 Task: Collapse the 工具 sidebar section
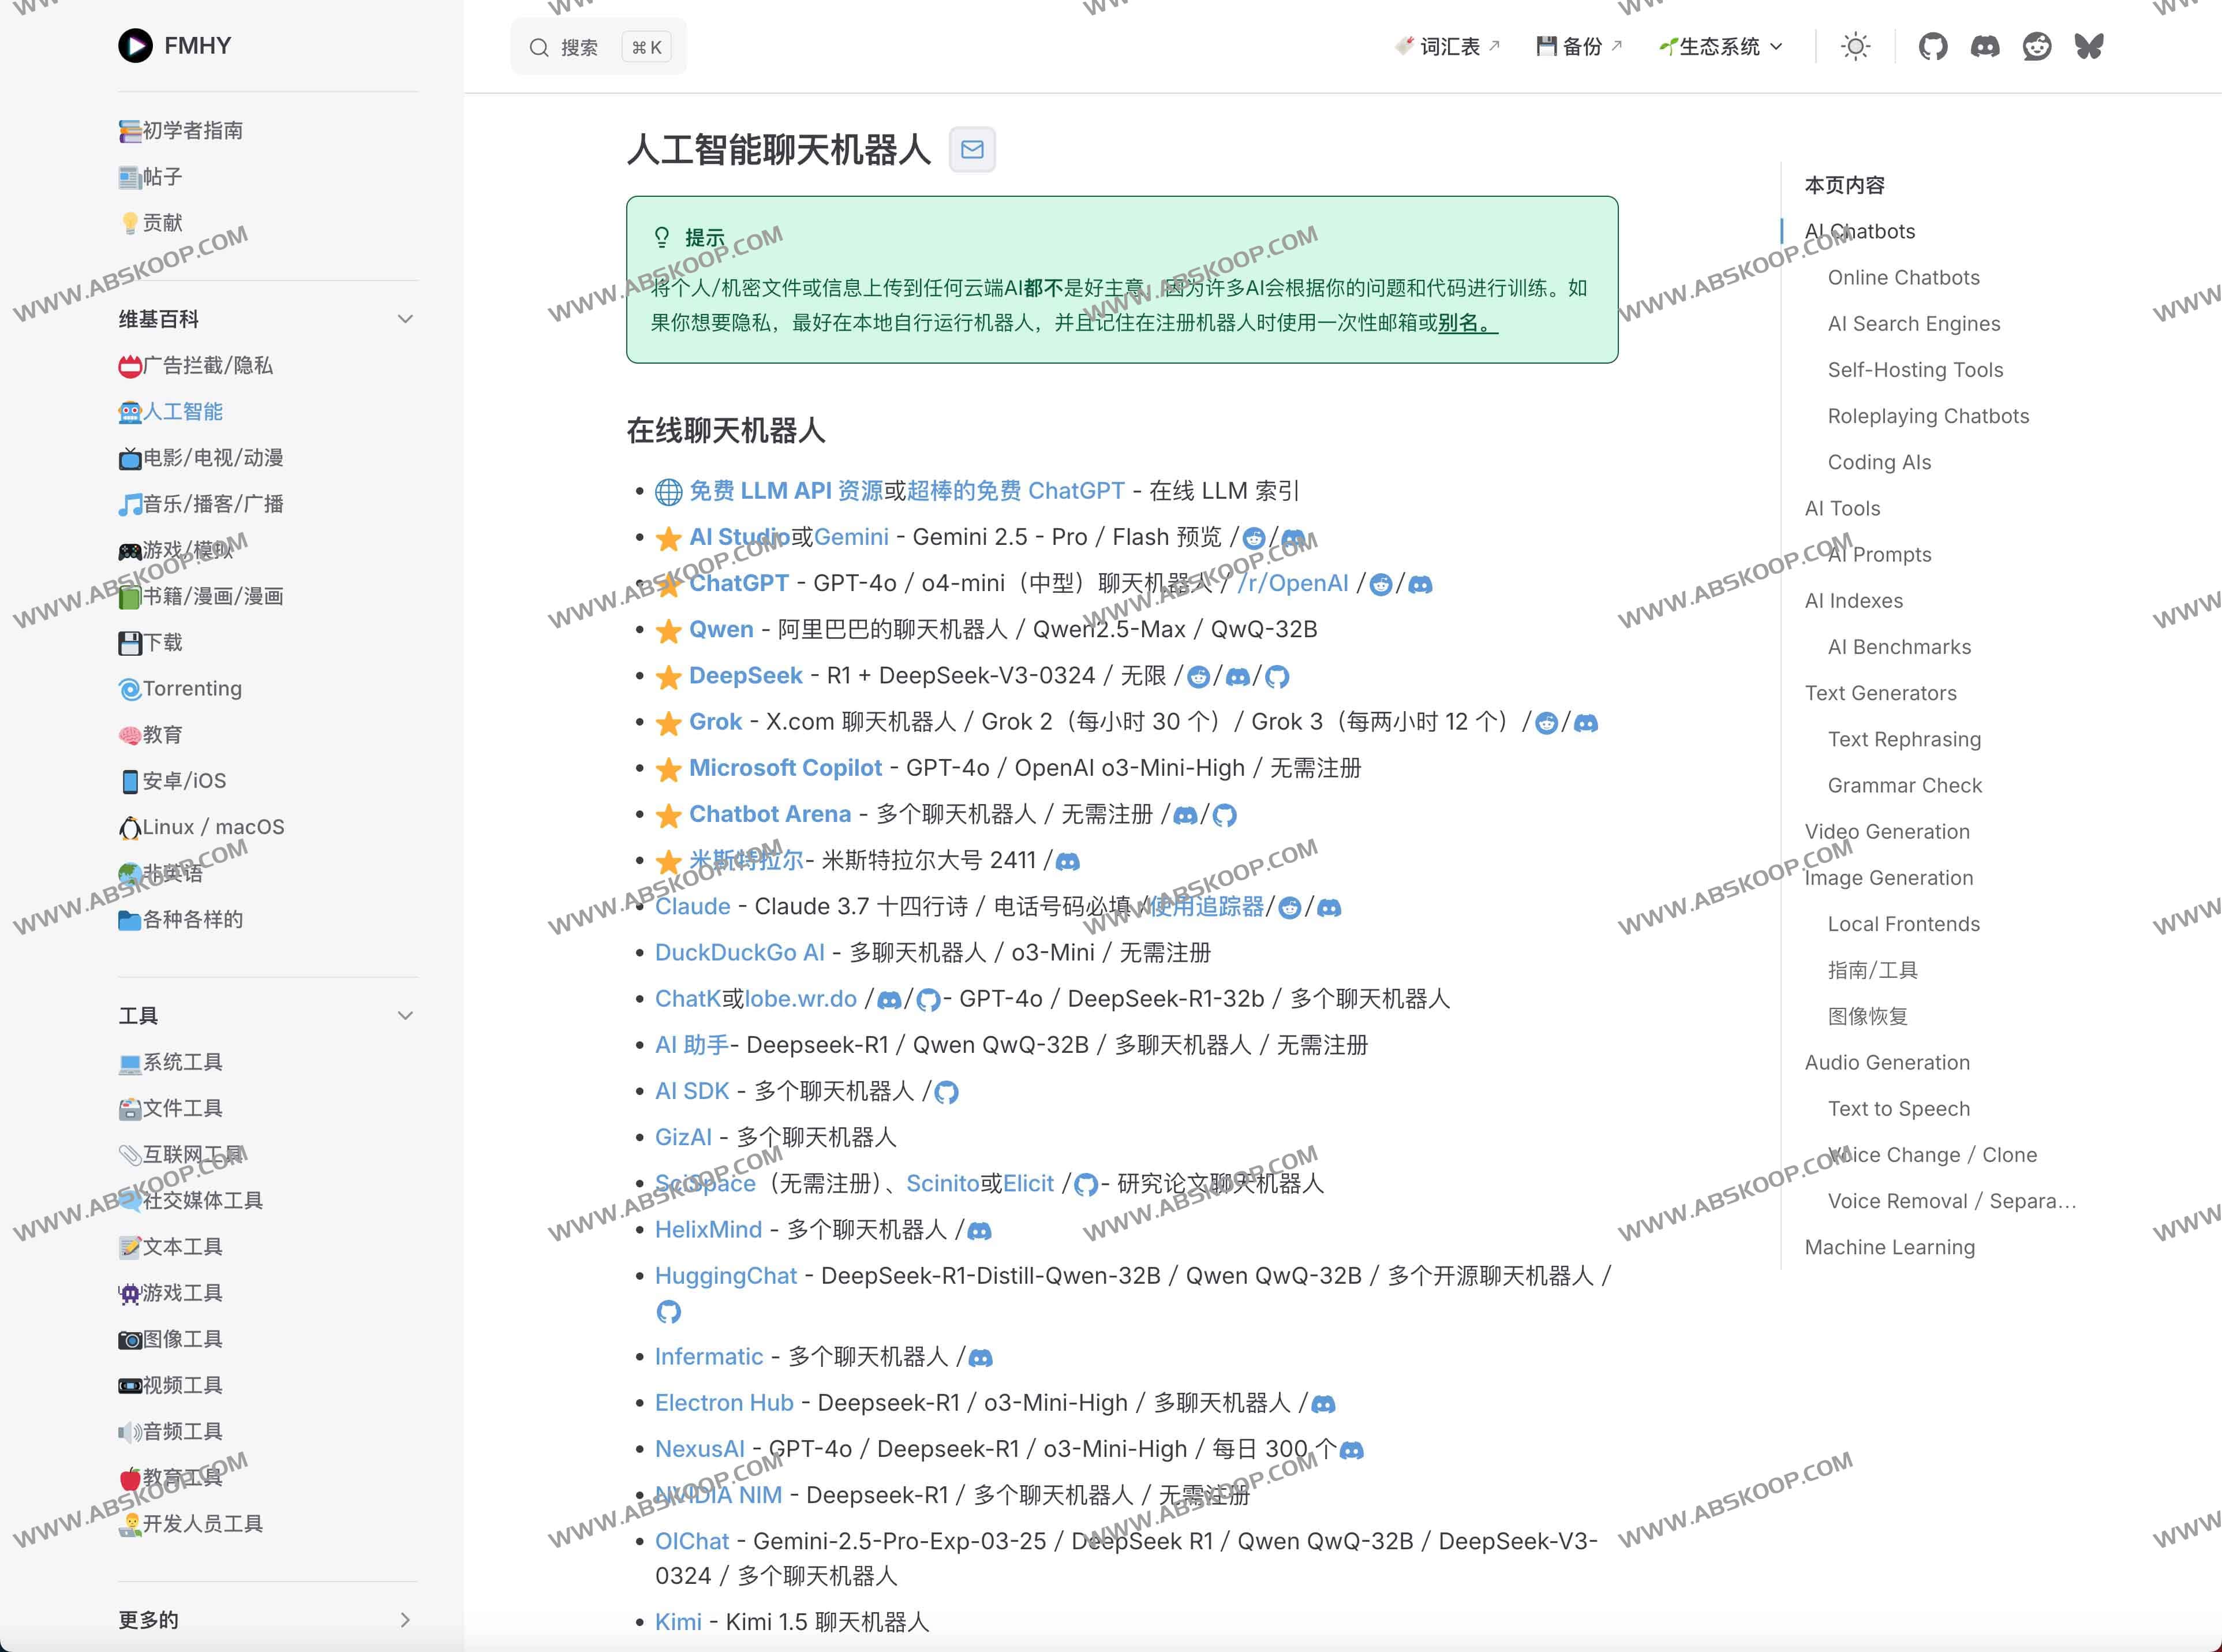406,1015
